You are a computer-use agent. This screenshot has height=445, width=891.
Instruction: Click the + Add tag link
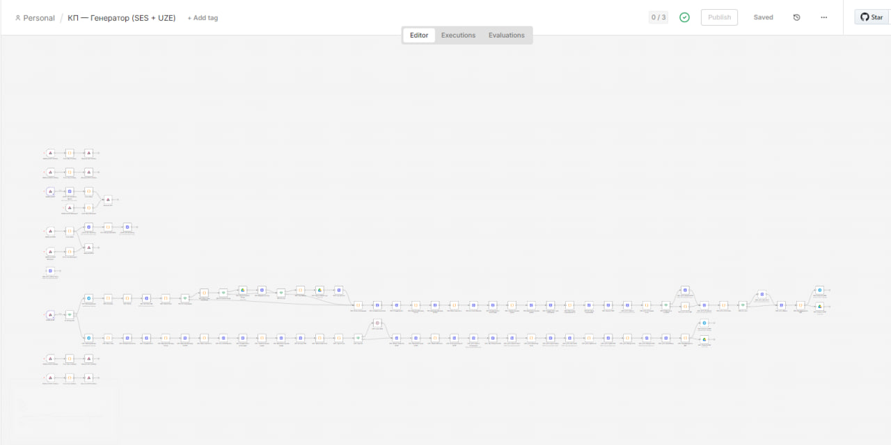point(202,17)
